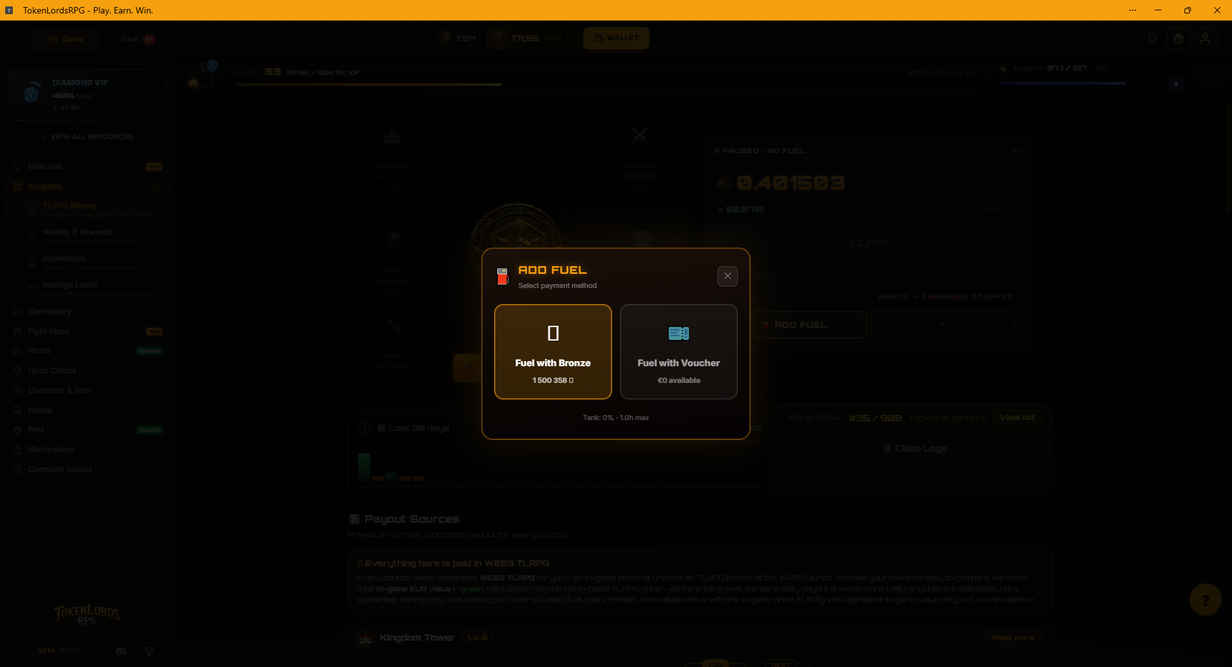This screenshot has width=1232, height=667.
Task: Switch to the Chat tab
Action: tap(132, 39)
